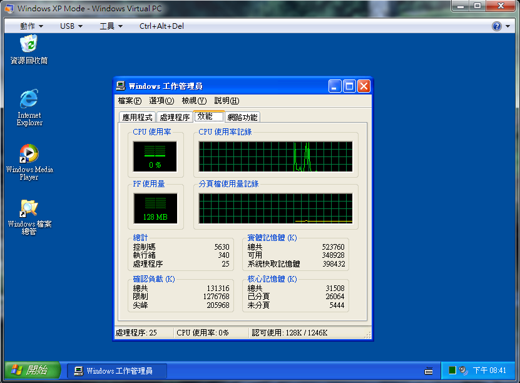Click the commit charge total 131316
The image size is (520, 383).
pyautogui.click(x=218, y=288)
